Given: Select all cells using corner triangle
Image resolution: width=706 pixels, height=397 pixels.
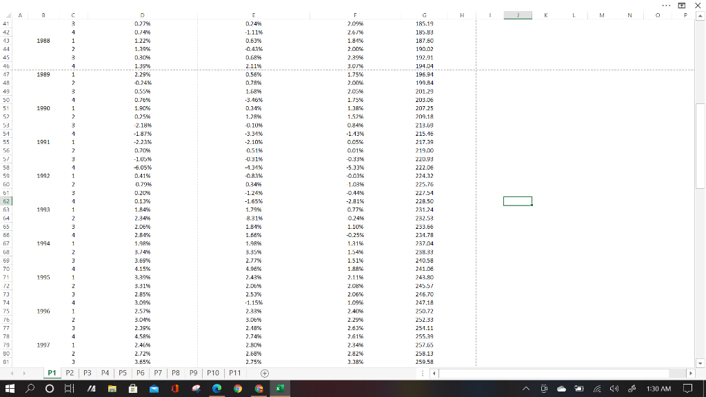Looking at the screenshot, I should point(8,15).
